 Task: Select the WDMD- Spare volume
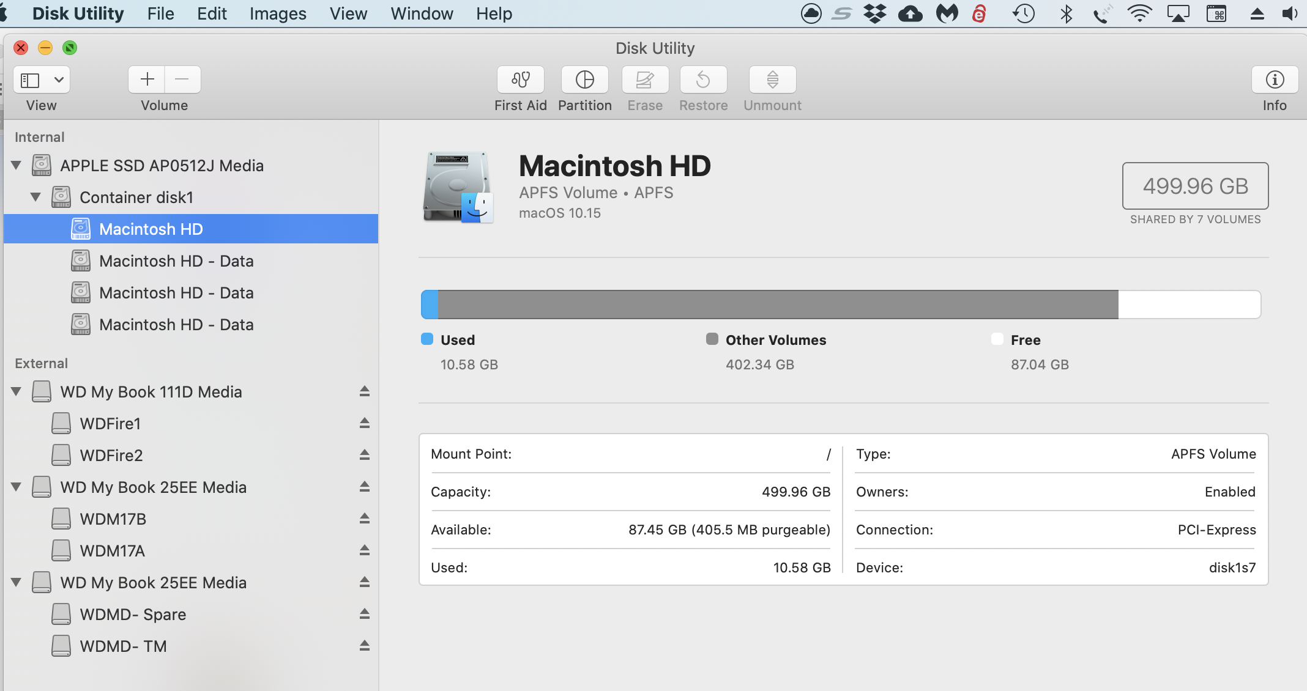point(133,614)
